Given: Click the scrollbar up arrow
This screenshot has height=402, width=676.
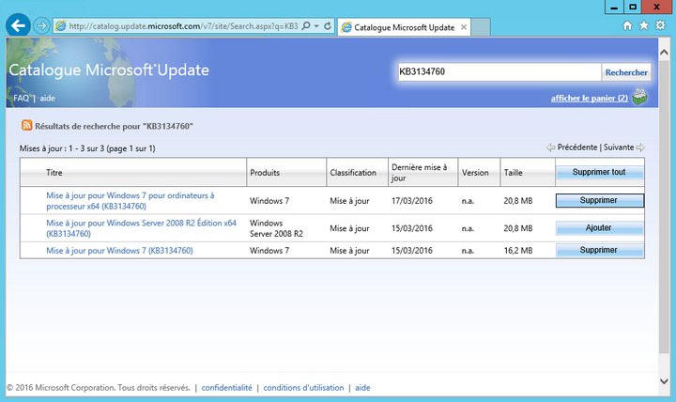Looking at the screenshot, I should pyautogui.click(x=665, y=53).
